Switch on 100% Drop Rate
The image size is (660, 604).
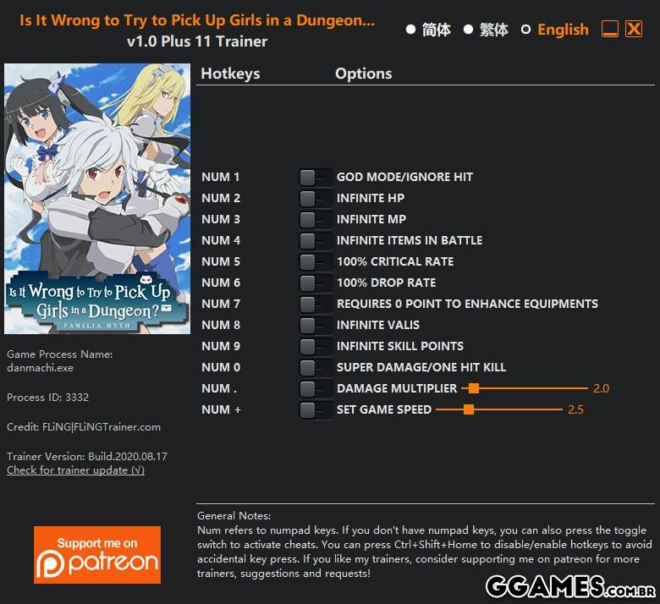click(316, 283)
